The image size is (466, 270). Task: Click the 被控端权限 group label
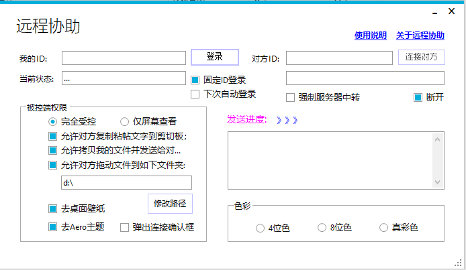(x=47, y=107)
